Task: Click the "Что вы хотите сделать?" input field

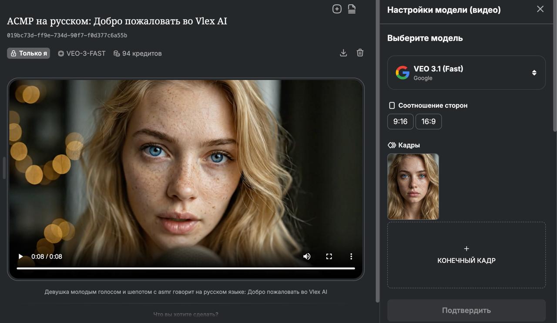Action: (186, 314)
